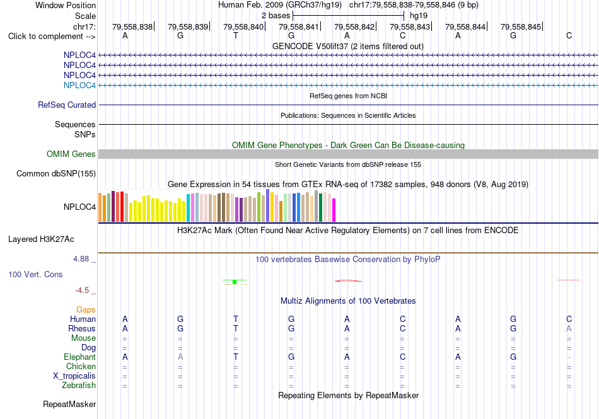Click the chr17: base position label
599x419 pixels.
84,26
